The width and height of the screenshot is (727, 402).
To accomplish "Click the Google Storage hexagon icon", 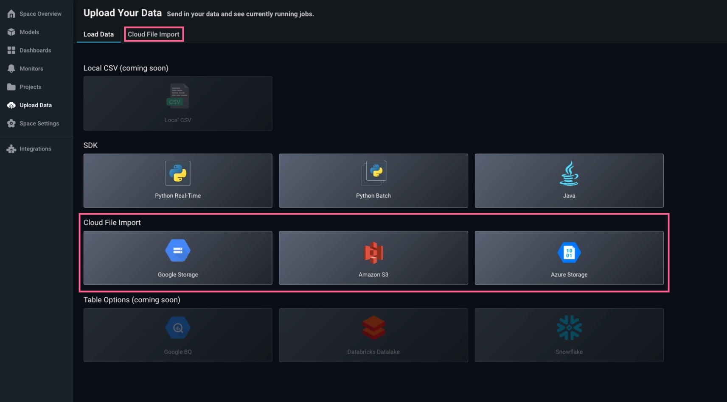I will (x=178, y=251).
